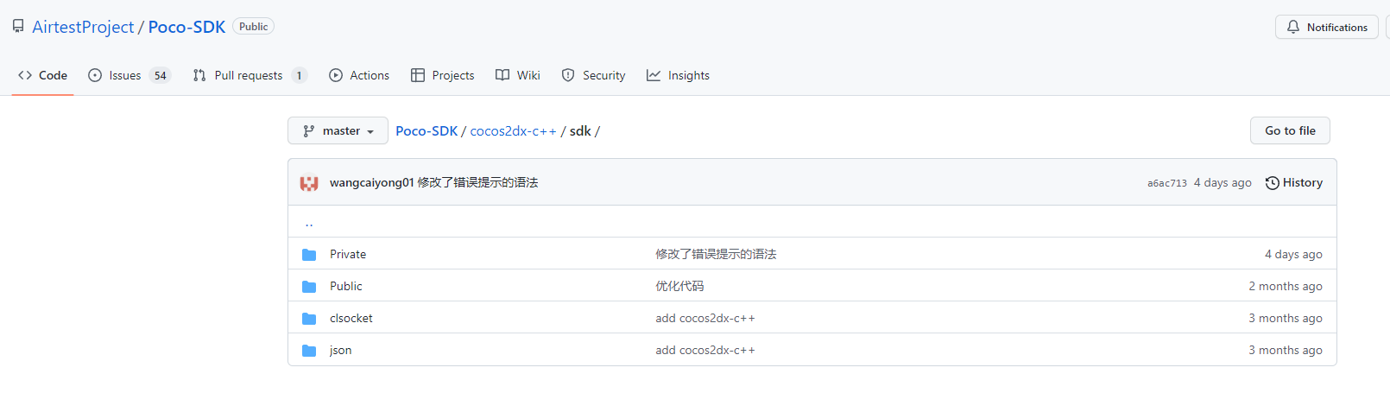Click the git branch icon in master selector
Image resolution: width=1390 pixels, height=393 pixels.
click(x=308, y=131)
